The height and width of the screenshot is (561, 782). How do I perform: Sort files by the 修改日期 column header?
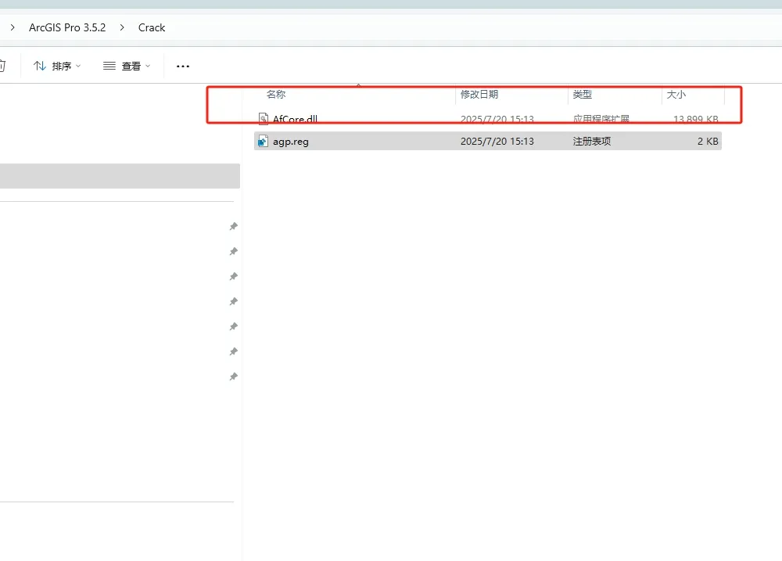pos(479,95)
